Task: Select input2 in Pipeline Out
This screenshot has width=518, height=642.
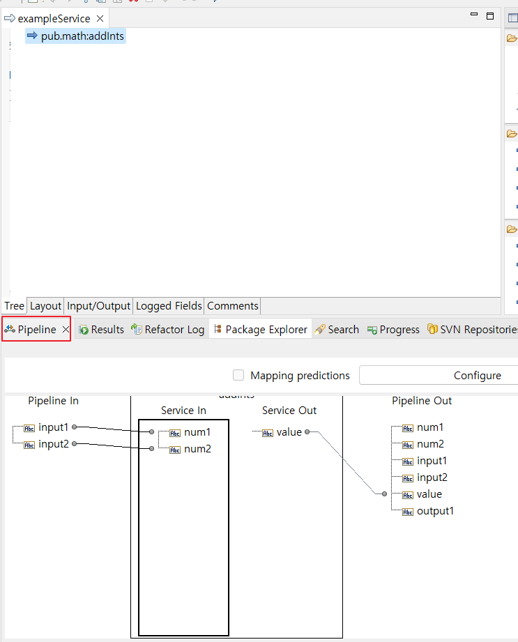Action: click(x=432, y=477)
